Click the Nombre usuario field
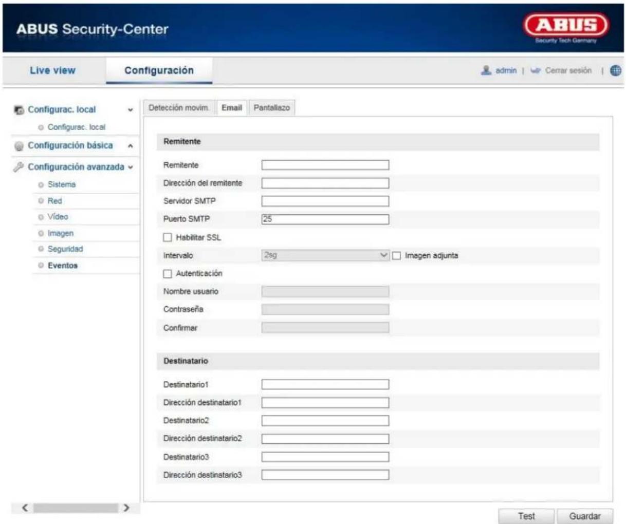The height and width of the screenshot is (524, 626). tap(325, 291)
